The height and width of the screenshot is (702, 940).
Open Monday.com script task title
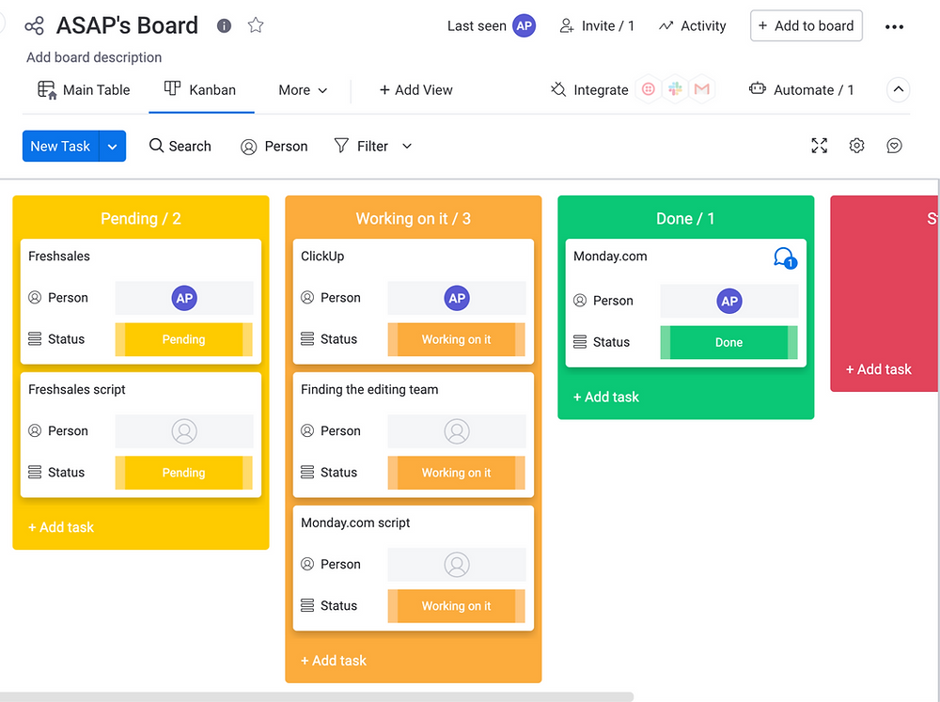(355, 523)
